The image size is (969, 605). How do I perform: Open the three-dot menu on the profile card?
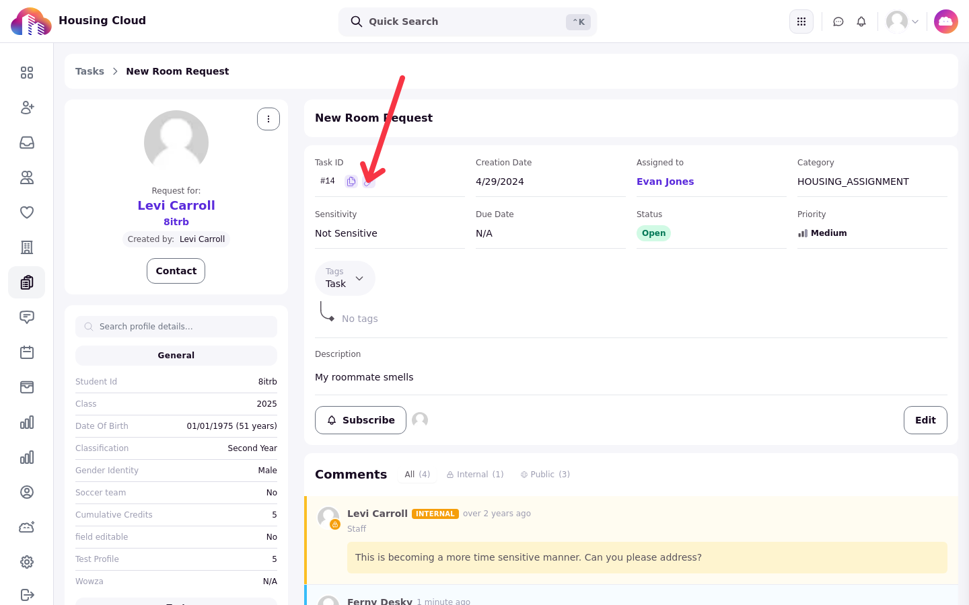coord(268,119)
